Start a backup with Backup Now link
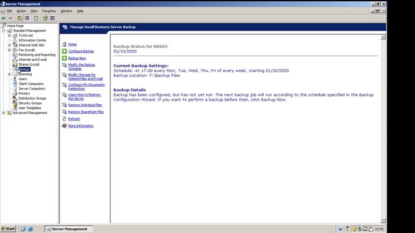415x233 pixels. point(77,58)
